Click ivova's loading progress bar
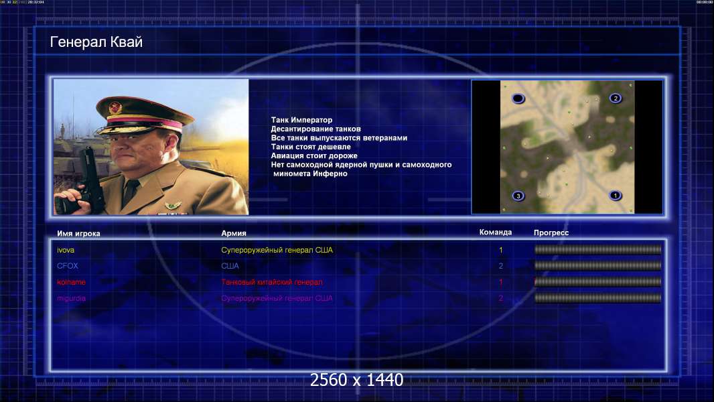The height and width of the screenshot is (402, 714). [x=597, y=249]
